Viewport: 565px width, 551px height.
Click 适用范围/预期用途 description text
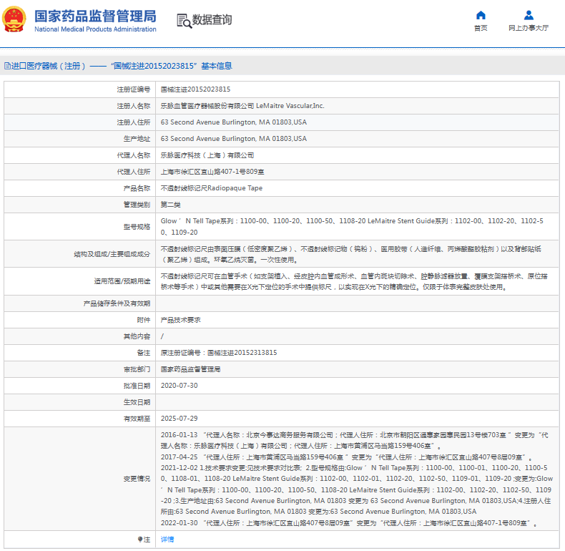click(x=354, y=282)
